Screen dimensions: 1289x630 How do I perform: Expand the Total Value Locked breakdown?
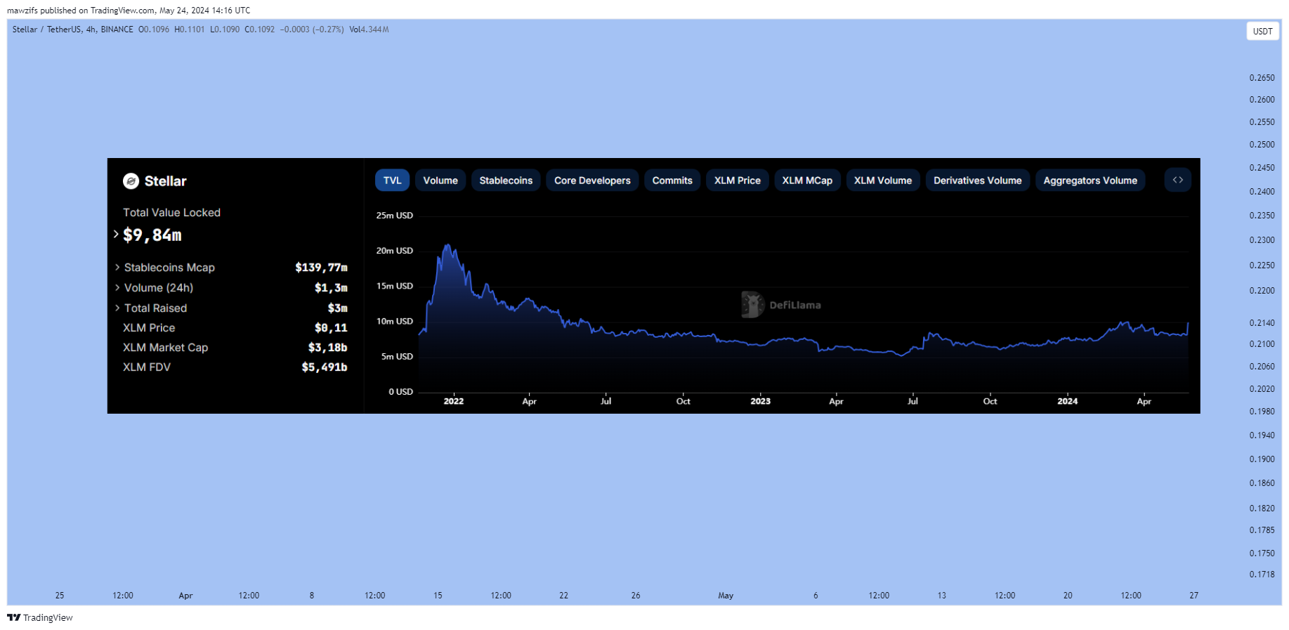(116, 235)
